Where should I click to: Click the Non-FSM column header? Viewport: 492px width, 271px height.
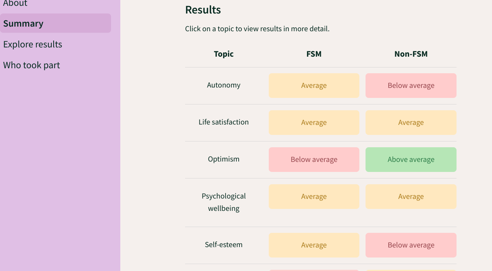[x=411, y=54]
